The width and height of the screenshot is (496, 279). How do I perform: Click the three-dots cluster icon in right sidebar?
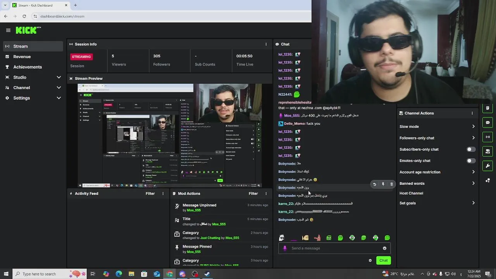pyautogui.click(x=487, y=180)
